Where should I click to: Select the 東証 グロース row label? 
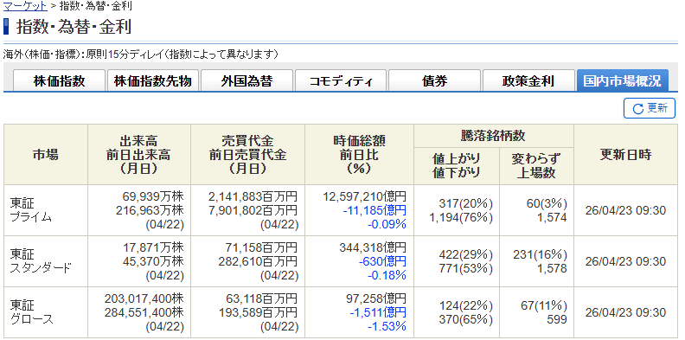(31, 311)
